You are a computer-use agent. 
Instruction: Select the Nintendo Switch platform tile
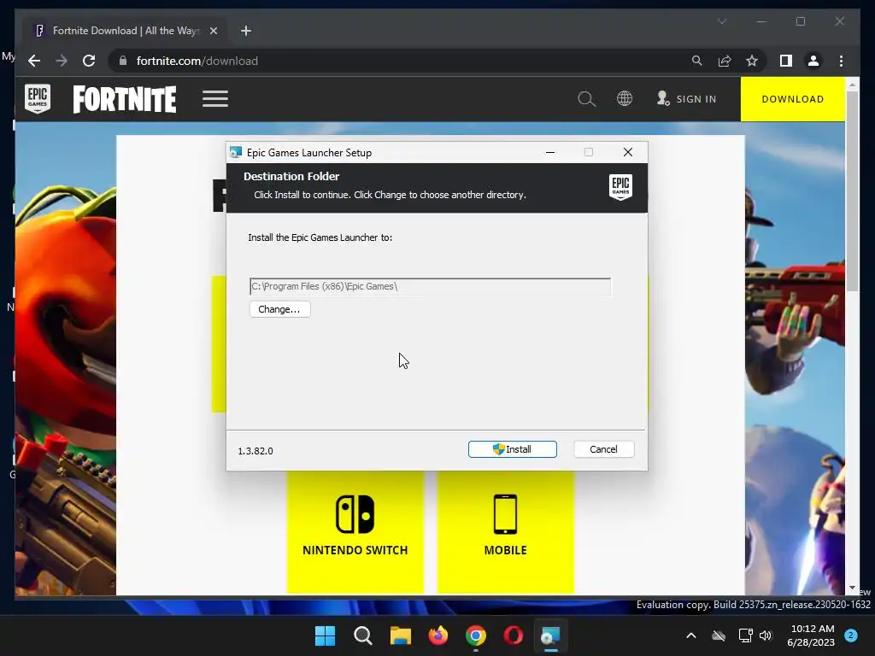[355, 531]
